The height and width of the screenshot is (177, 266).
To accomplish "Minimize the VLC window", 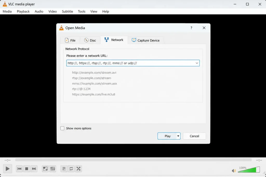I will pyautogui.click(x=235, y=4).
